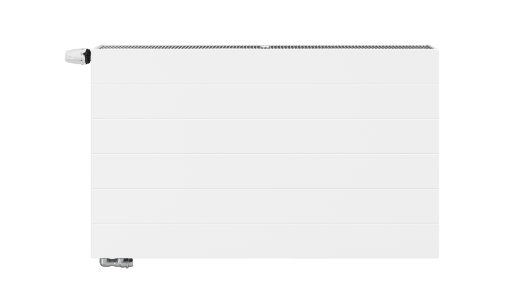Click the tip of the thermostat knob
532x299 pixels.
click(67, 56)
